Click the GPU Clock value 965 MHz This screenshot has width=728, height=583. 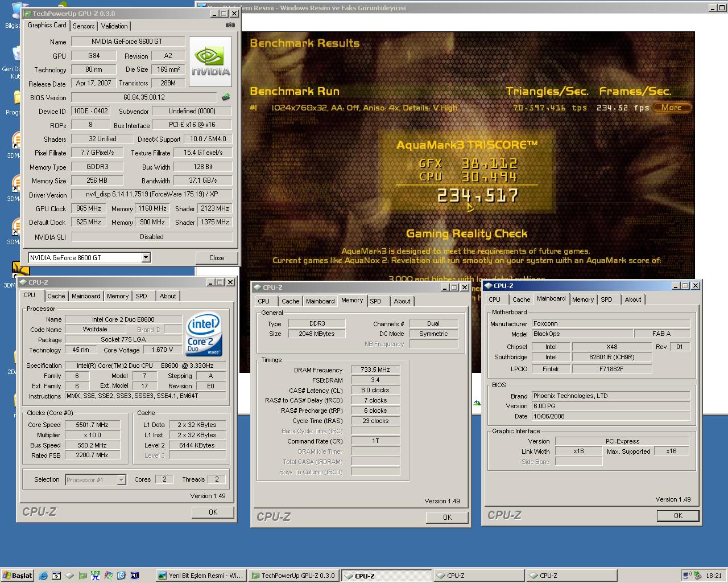[x=89, y=208]
